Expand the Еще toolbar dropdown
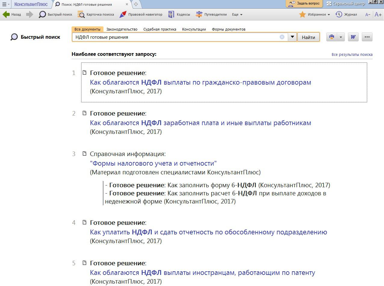The height and width of the screenshot is (286, 384). pos(237,14)
